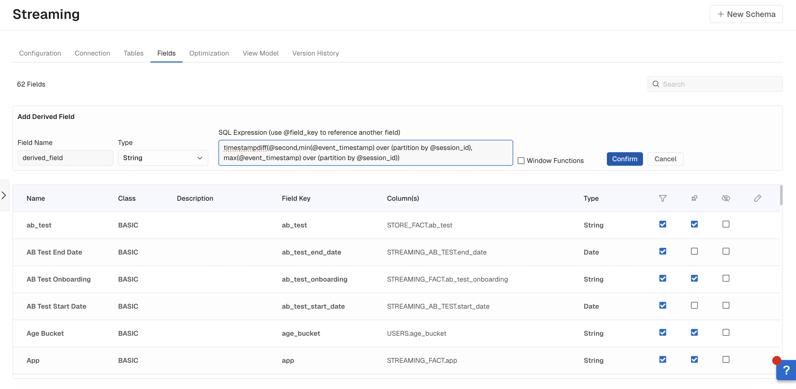The height and width of the screenshot is (389, 796).
Task: Check hidden checkbox for Age Bucket row
Action: pos(725,333)
